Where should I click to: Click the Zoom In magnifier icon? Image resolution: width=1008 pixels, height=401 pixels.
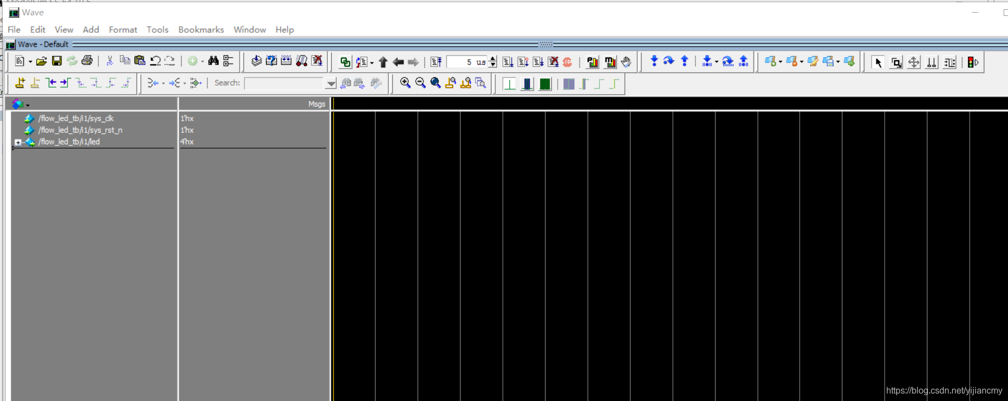coord(405,82)
